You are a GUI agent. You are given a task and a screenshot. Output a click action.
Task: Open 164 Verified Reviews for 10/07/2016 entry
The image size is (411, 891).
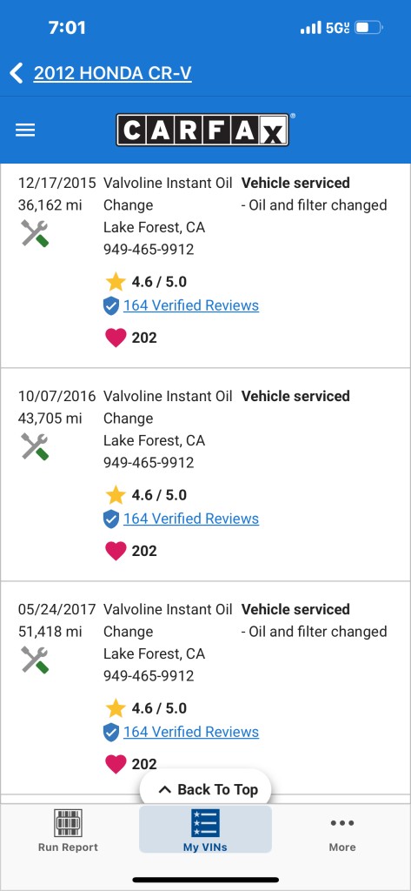(x=191, y=519)
